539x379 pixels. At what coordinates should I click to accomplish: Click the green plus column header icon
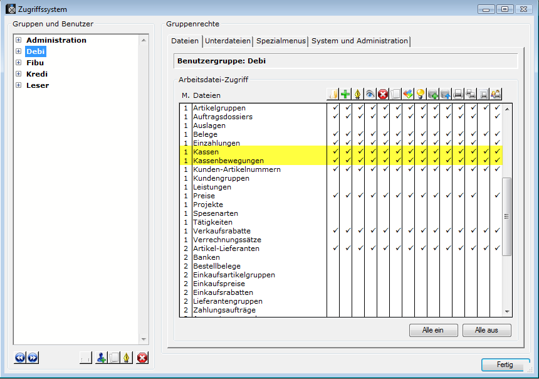pyautogui.click(x=345, y=94)
